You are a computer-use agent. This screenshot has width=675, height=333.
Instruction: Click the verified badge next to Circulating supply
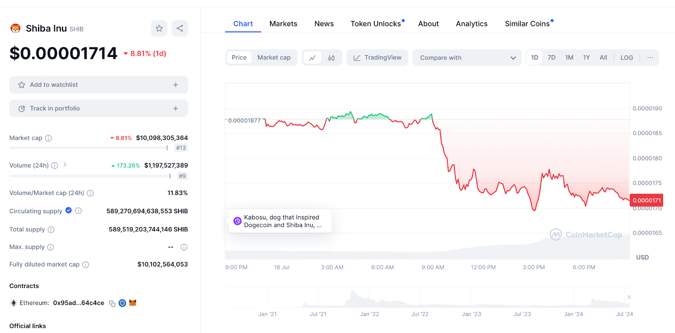click(x=69, y=210)
